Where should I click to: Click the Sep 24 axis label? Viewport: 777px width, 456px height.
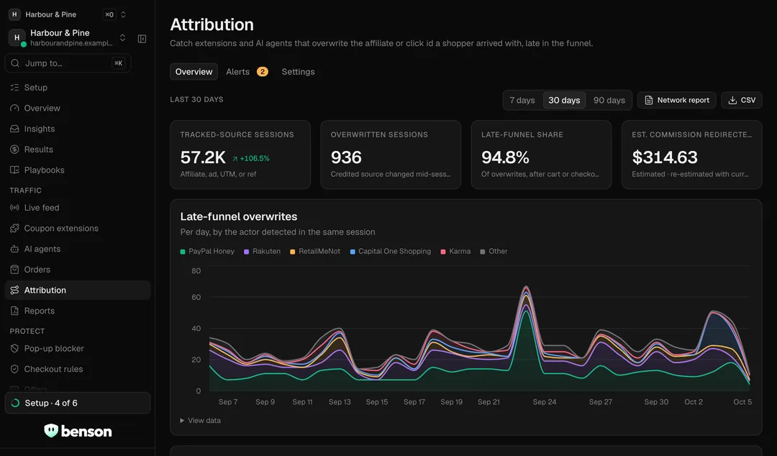click(x=545, y=402)
